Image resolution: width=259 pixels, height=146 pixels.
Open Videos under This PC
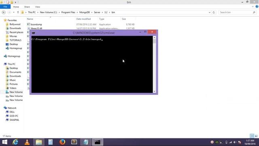(x=13, y=88)
